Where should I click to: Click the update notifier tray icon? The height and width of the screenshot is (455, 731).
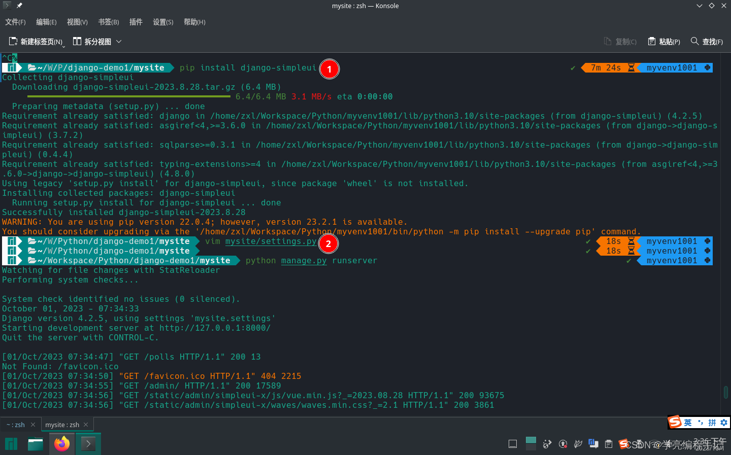[x=563, y=444]
